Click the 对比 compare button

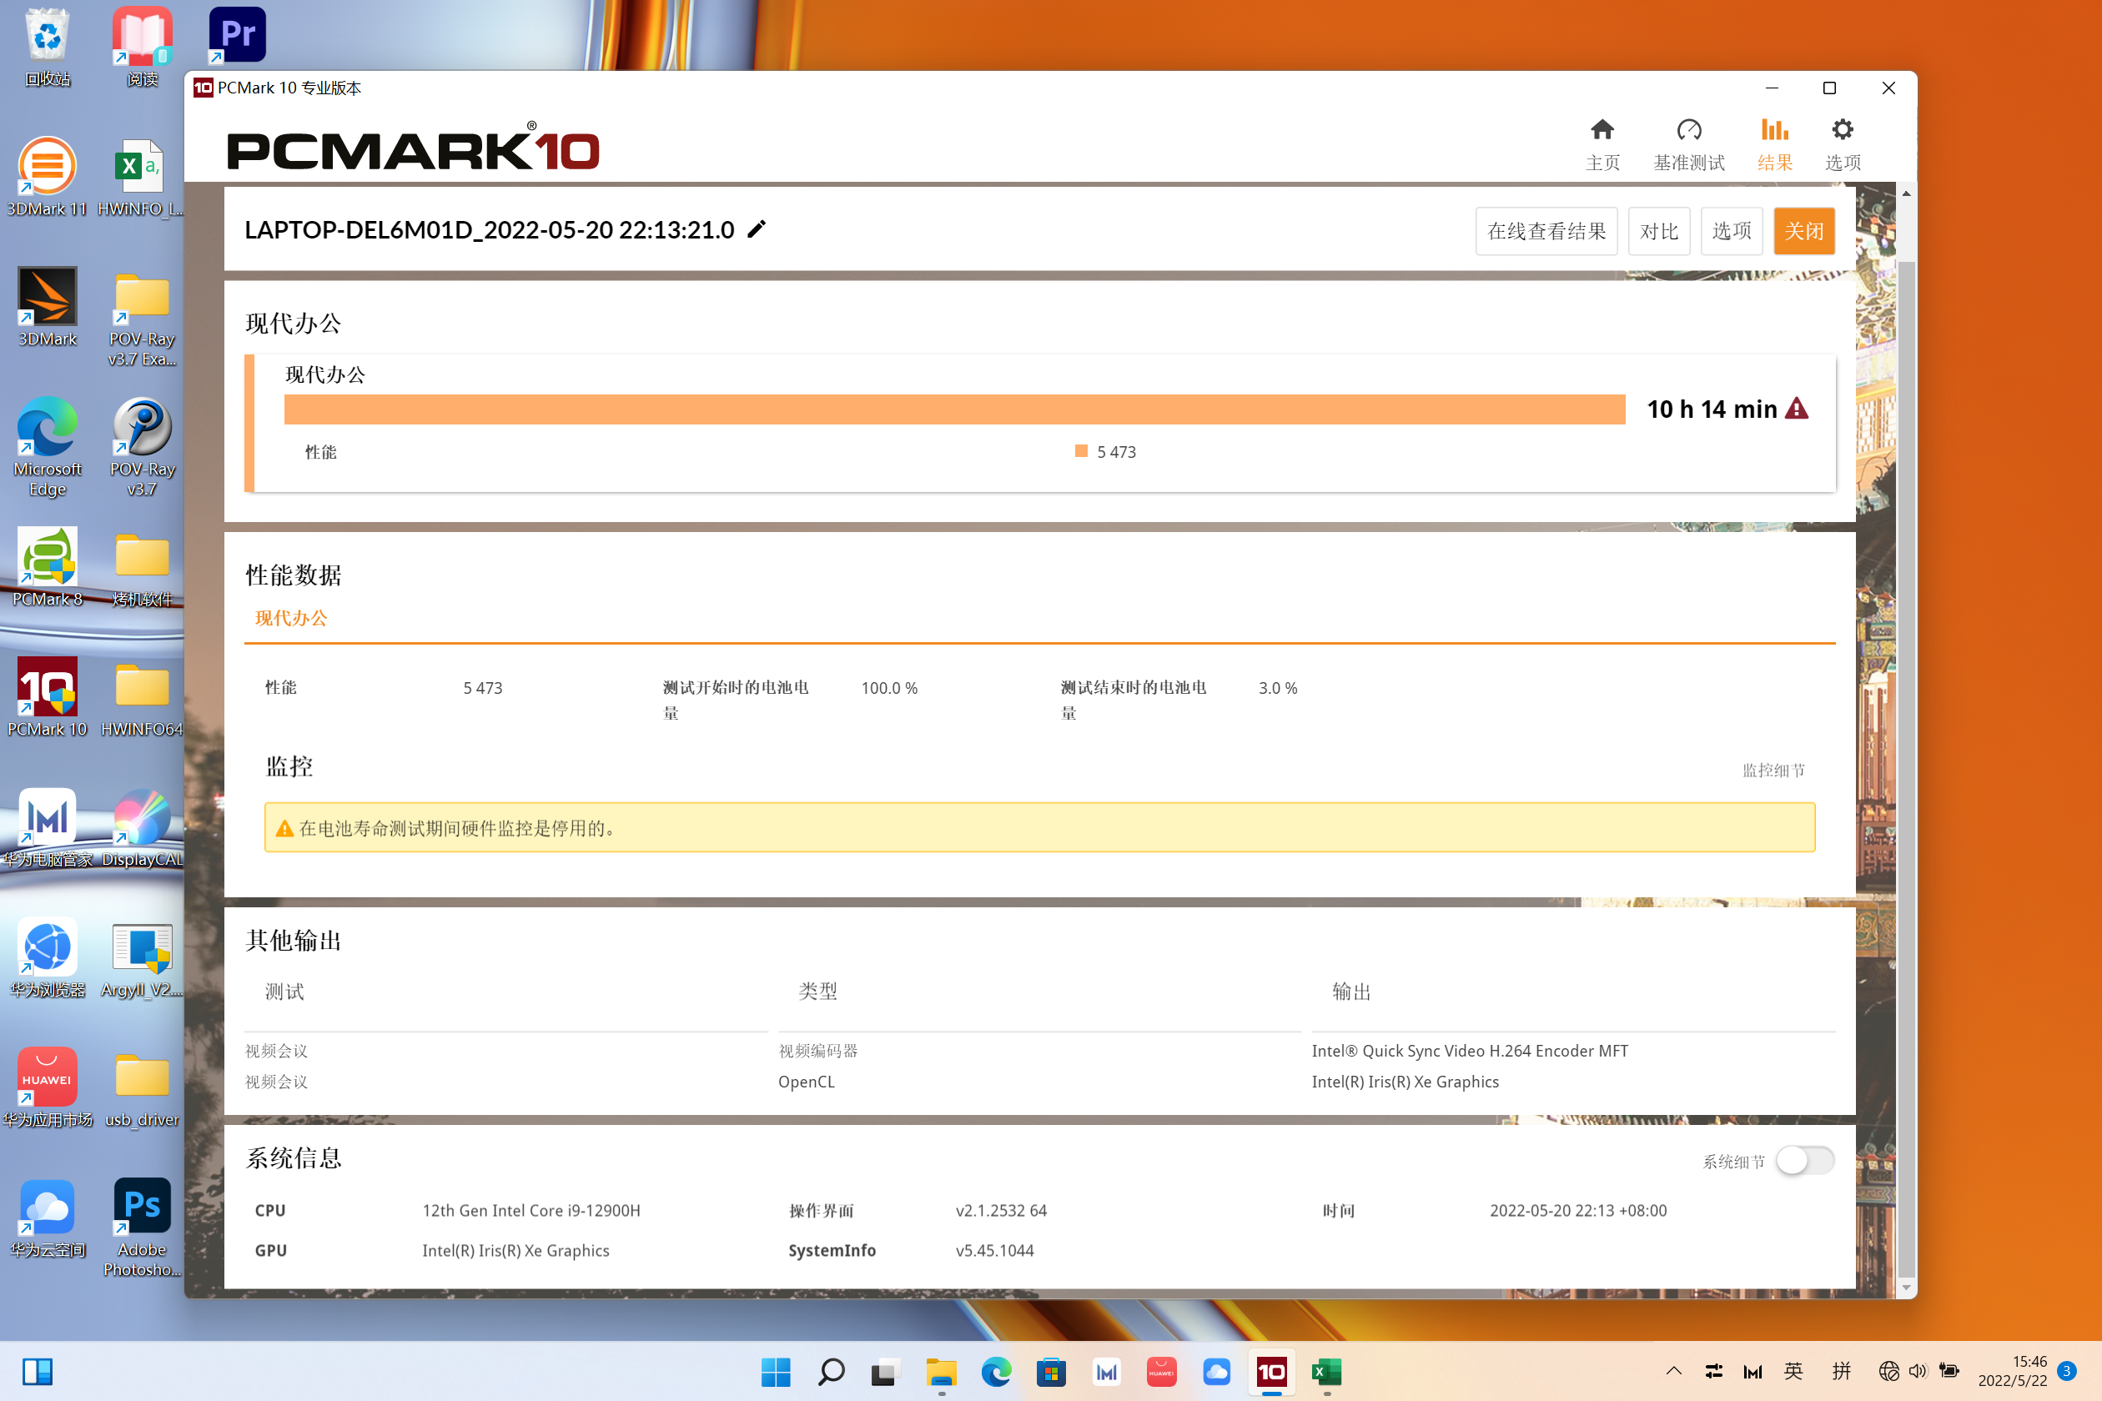point(1659,232)
